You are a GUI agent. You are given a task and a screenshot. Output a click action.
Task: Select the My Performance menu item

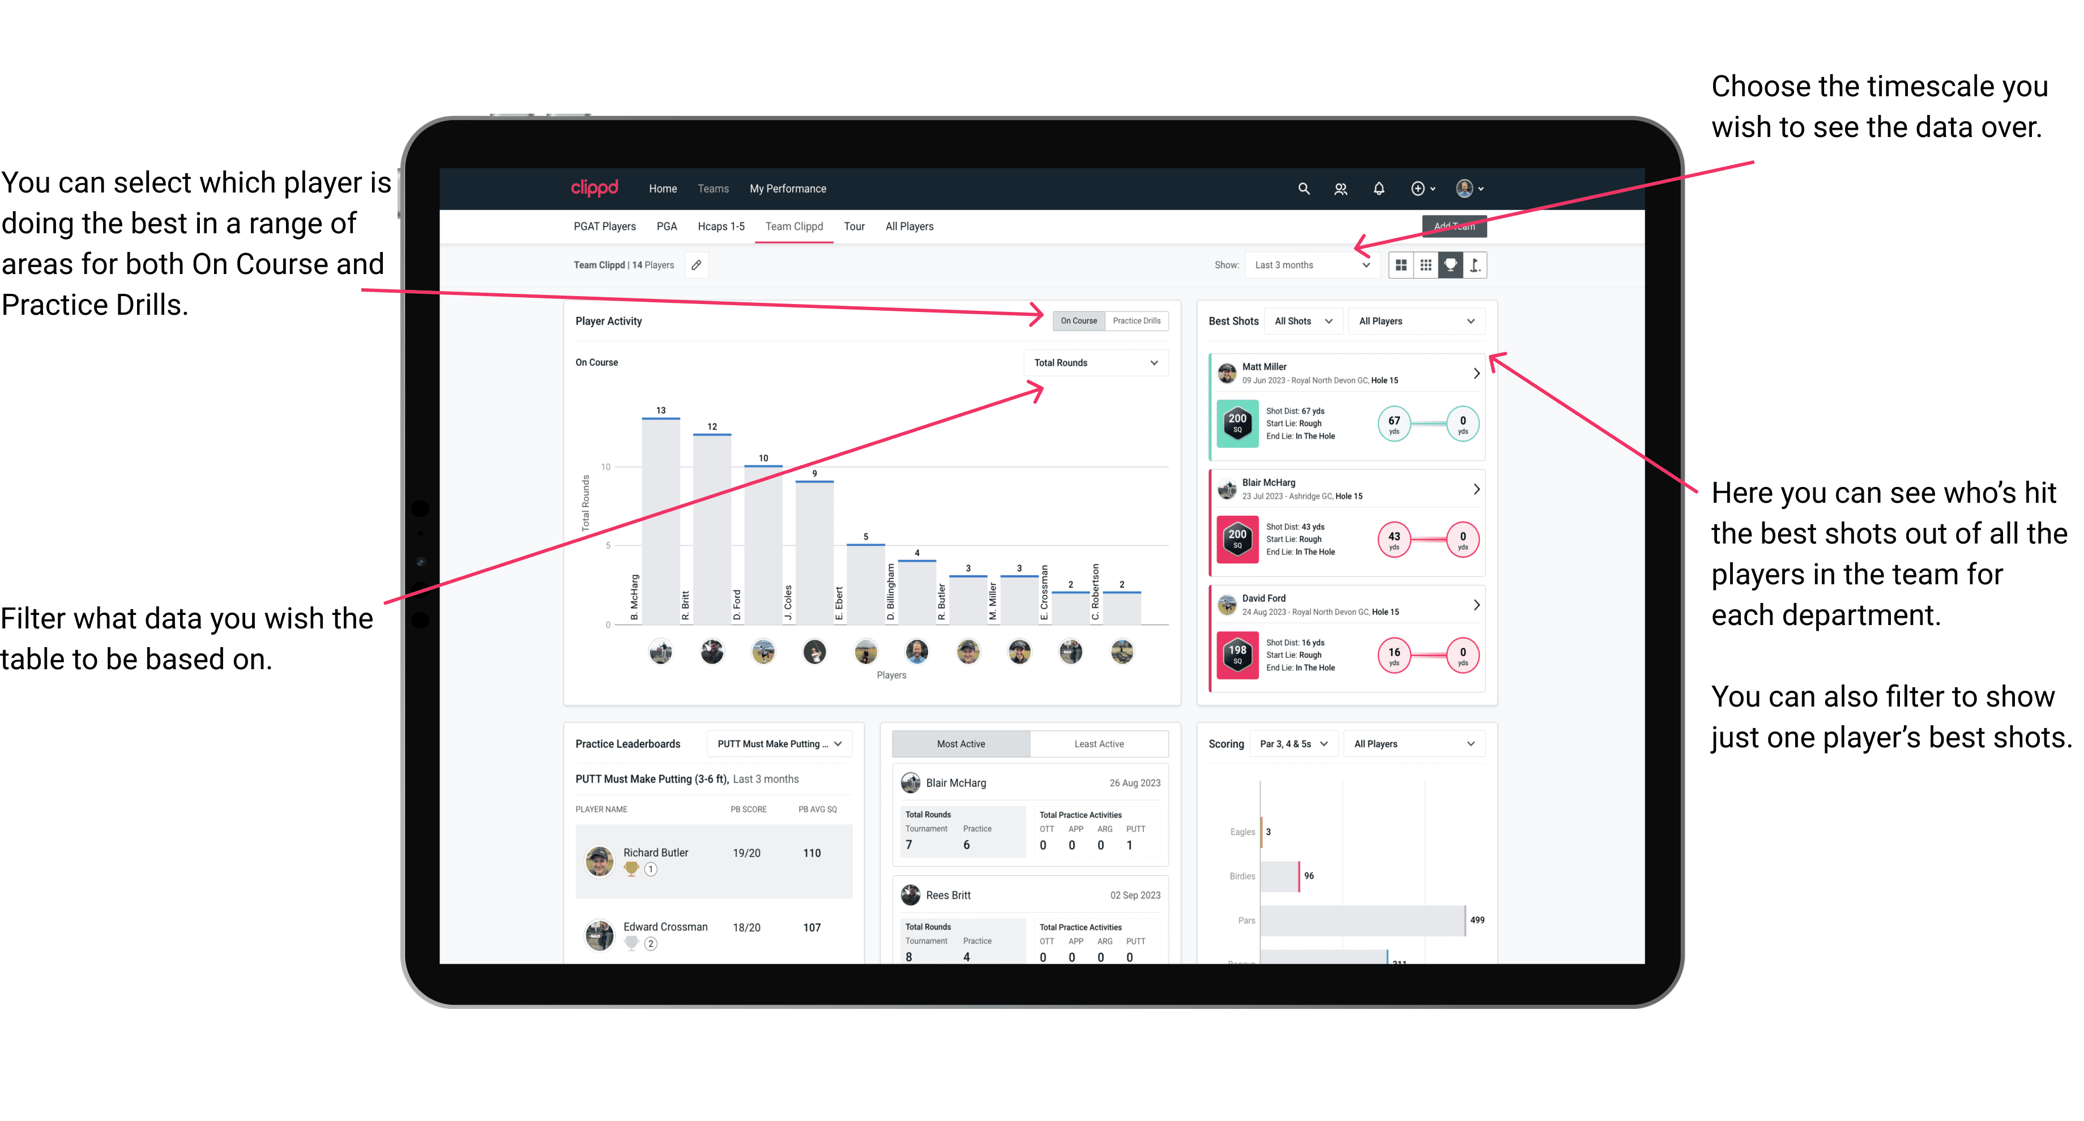coord(788,188)
